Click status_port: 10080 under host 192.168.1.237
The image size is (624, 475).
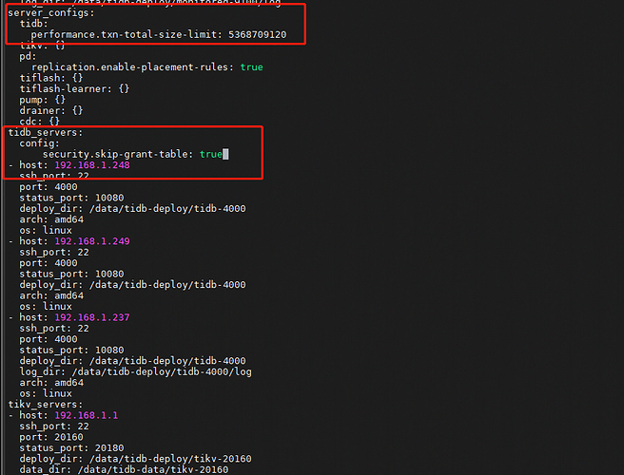71,350
